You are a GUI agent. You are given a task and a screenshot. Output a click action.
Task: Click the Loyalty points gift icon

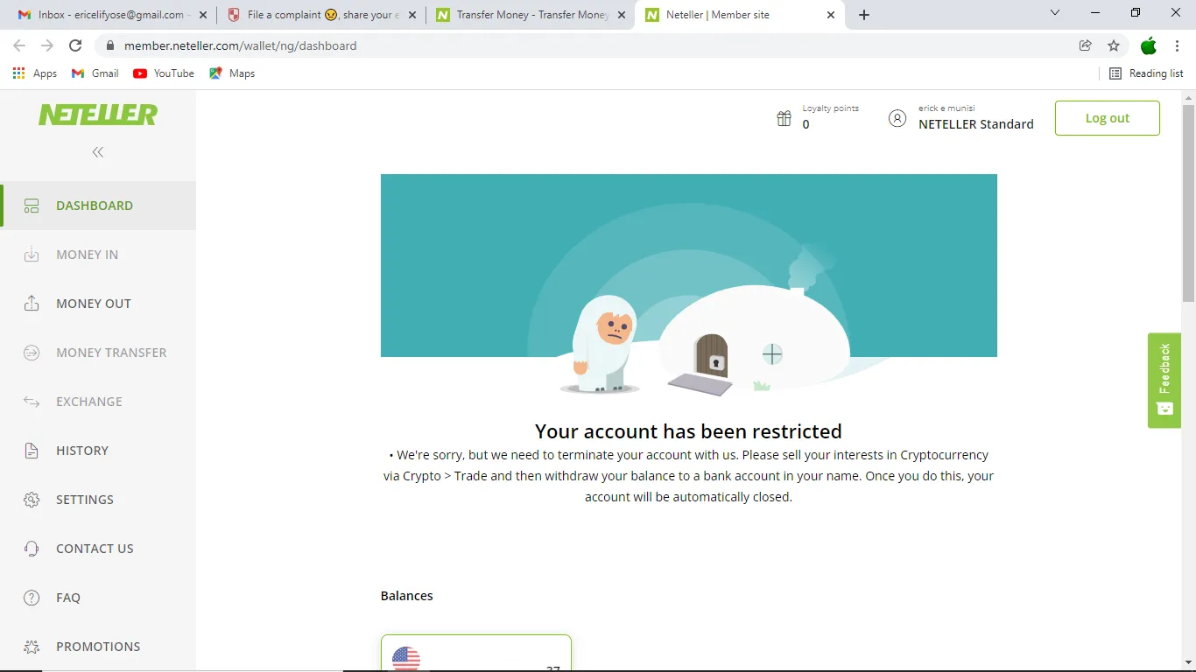click(x=784, y=118)
